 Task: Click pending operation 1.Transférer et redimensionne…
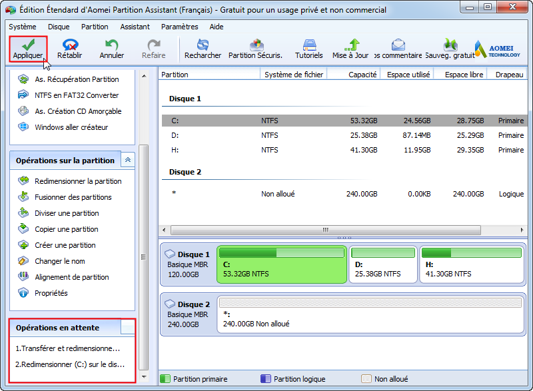pos(67,348)
